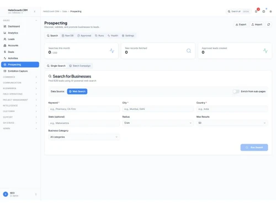Open Accounts in the sidebar

[x=20, y=45]
